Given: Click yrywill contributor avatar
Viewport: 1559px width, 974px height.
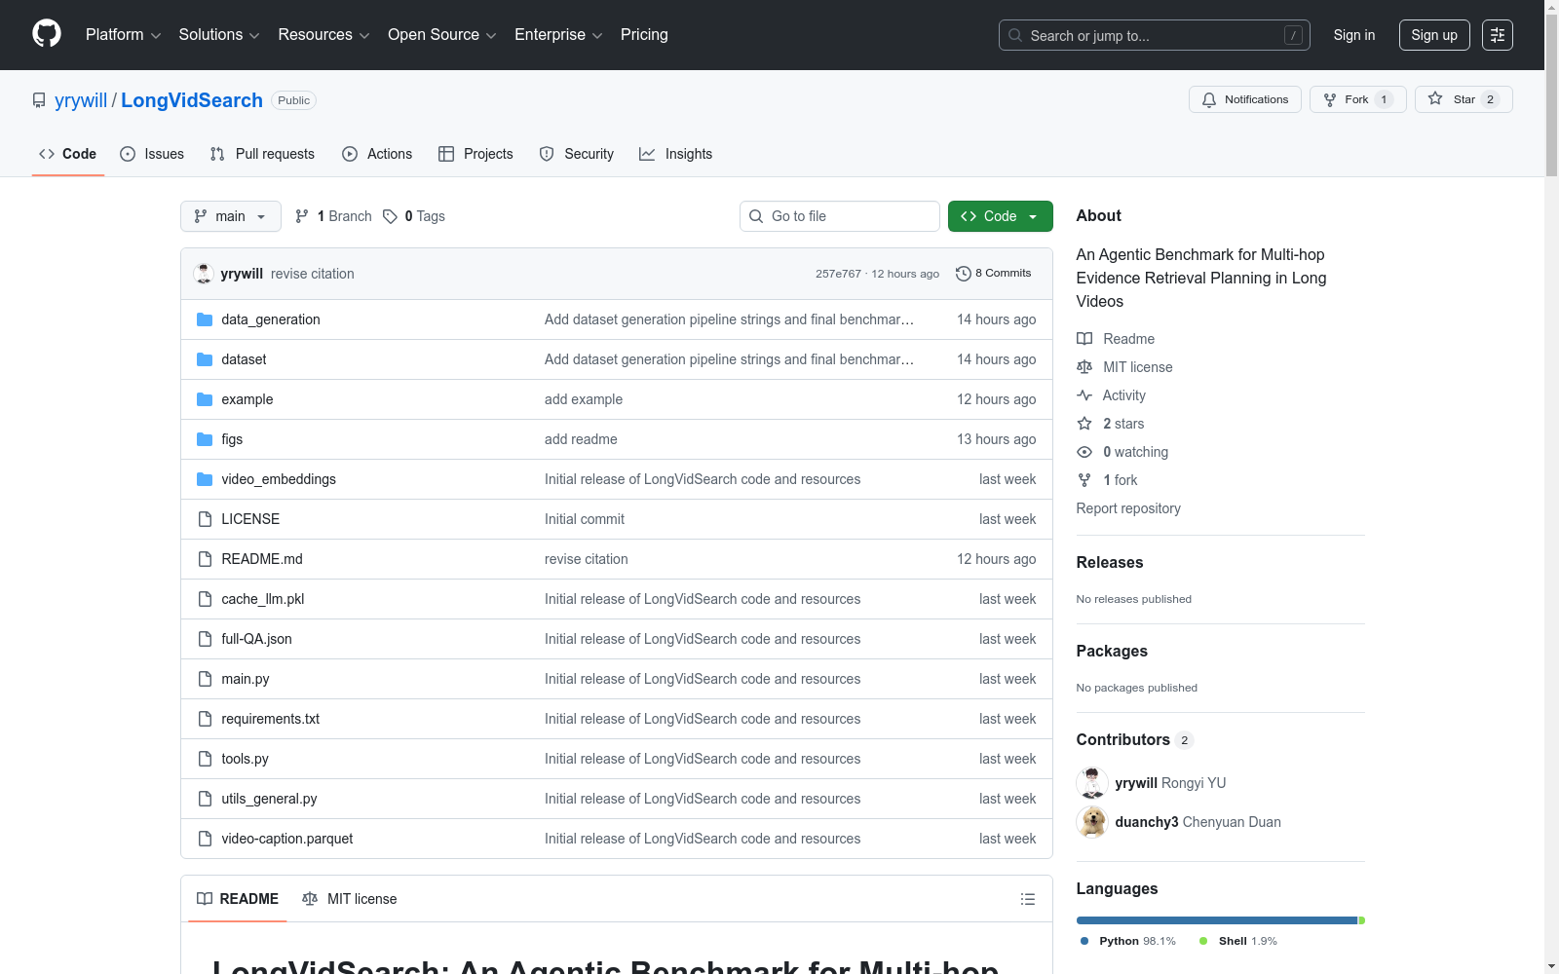Looking at the screenshot, I should (x=1092, y=783).
